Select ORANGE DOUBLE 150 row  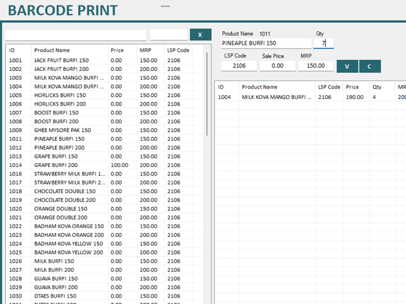click(104, 209)
